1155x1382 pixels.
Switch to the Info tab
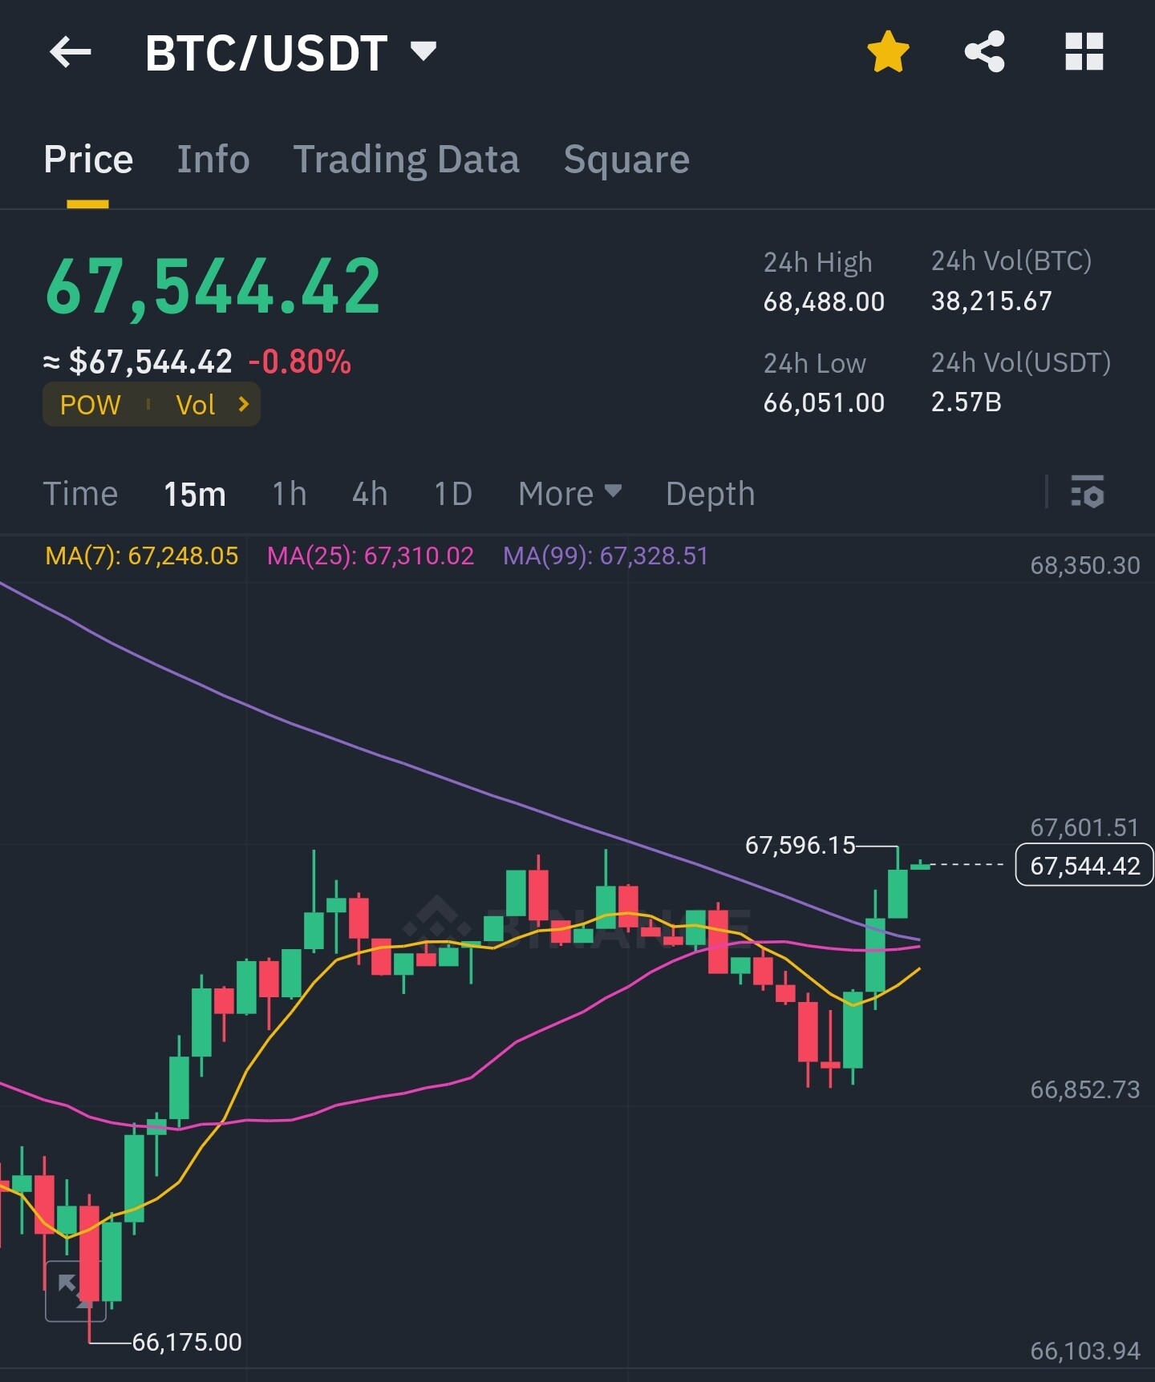tap(213, 160)
